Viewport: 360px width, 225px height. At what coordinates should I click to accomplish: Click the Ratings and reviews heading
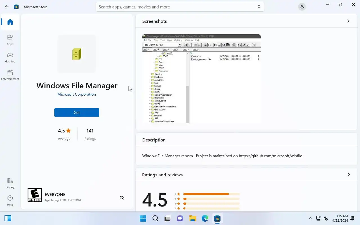click(x=162, y=175)
